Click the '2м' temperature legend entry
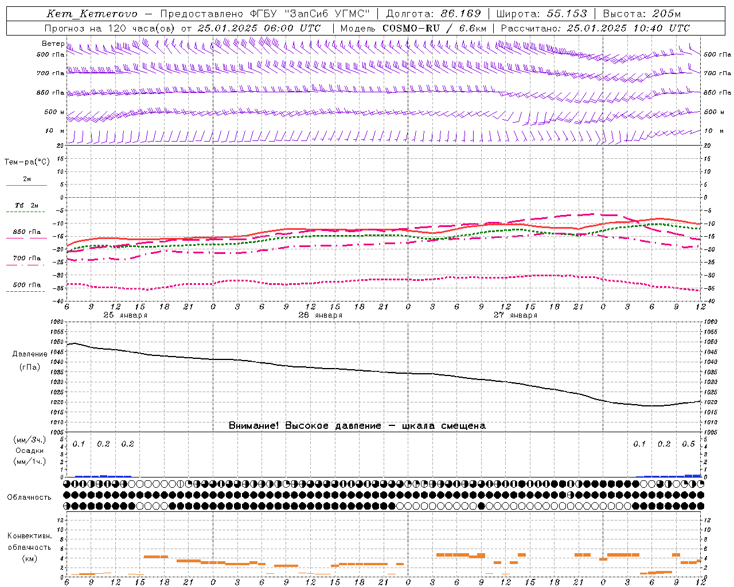This screenshot has height=587, width=734. coord(27,179)
